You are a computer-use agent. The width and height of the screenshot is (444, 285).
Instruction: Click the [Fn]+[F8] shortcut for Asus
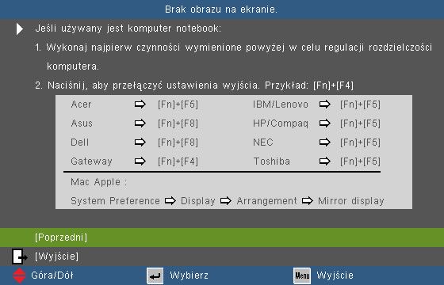tap(178, 123)
